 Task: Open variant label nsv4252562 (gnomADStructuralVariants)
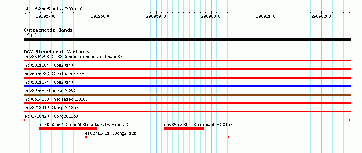point(83,125)
